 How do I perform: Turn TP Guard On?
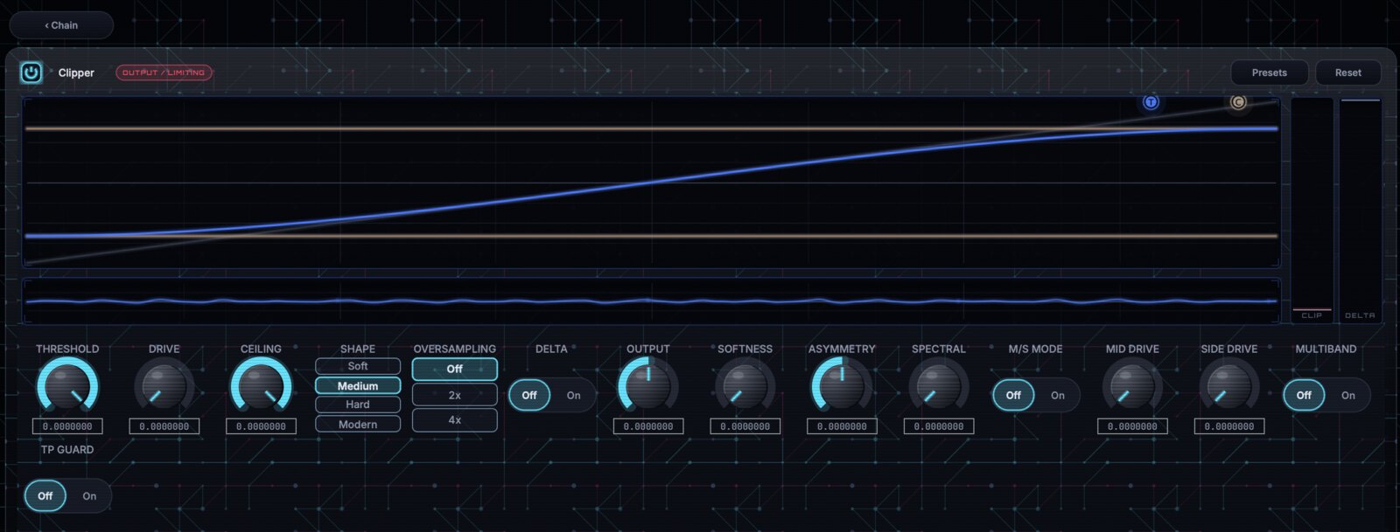89,495
